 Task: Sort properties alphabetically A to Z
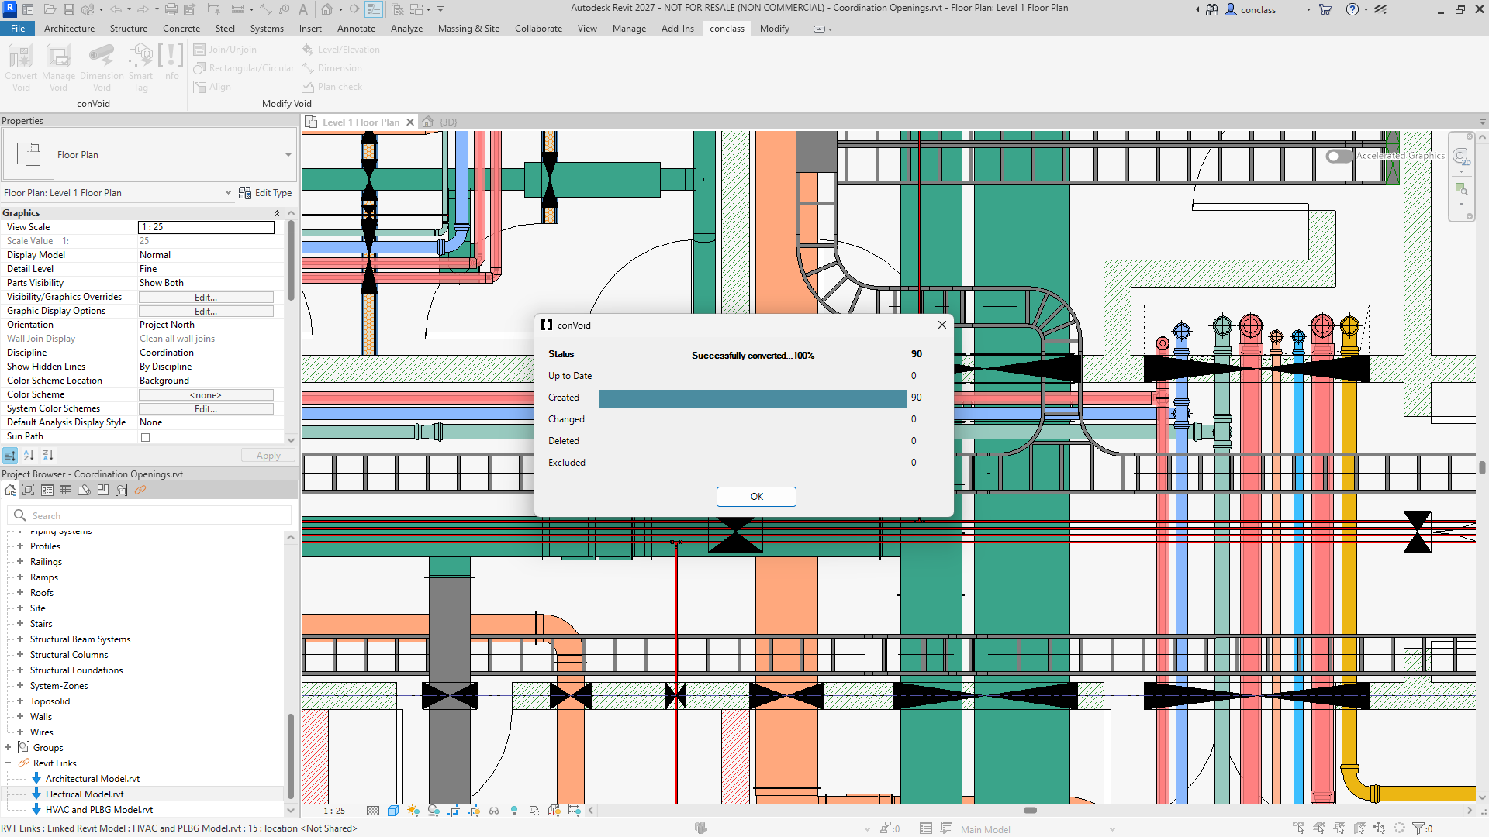(x=29, y=456)
